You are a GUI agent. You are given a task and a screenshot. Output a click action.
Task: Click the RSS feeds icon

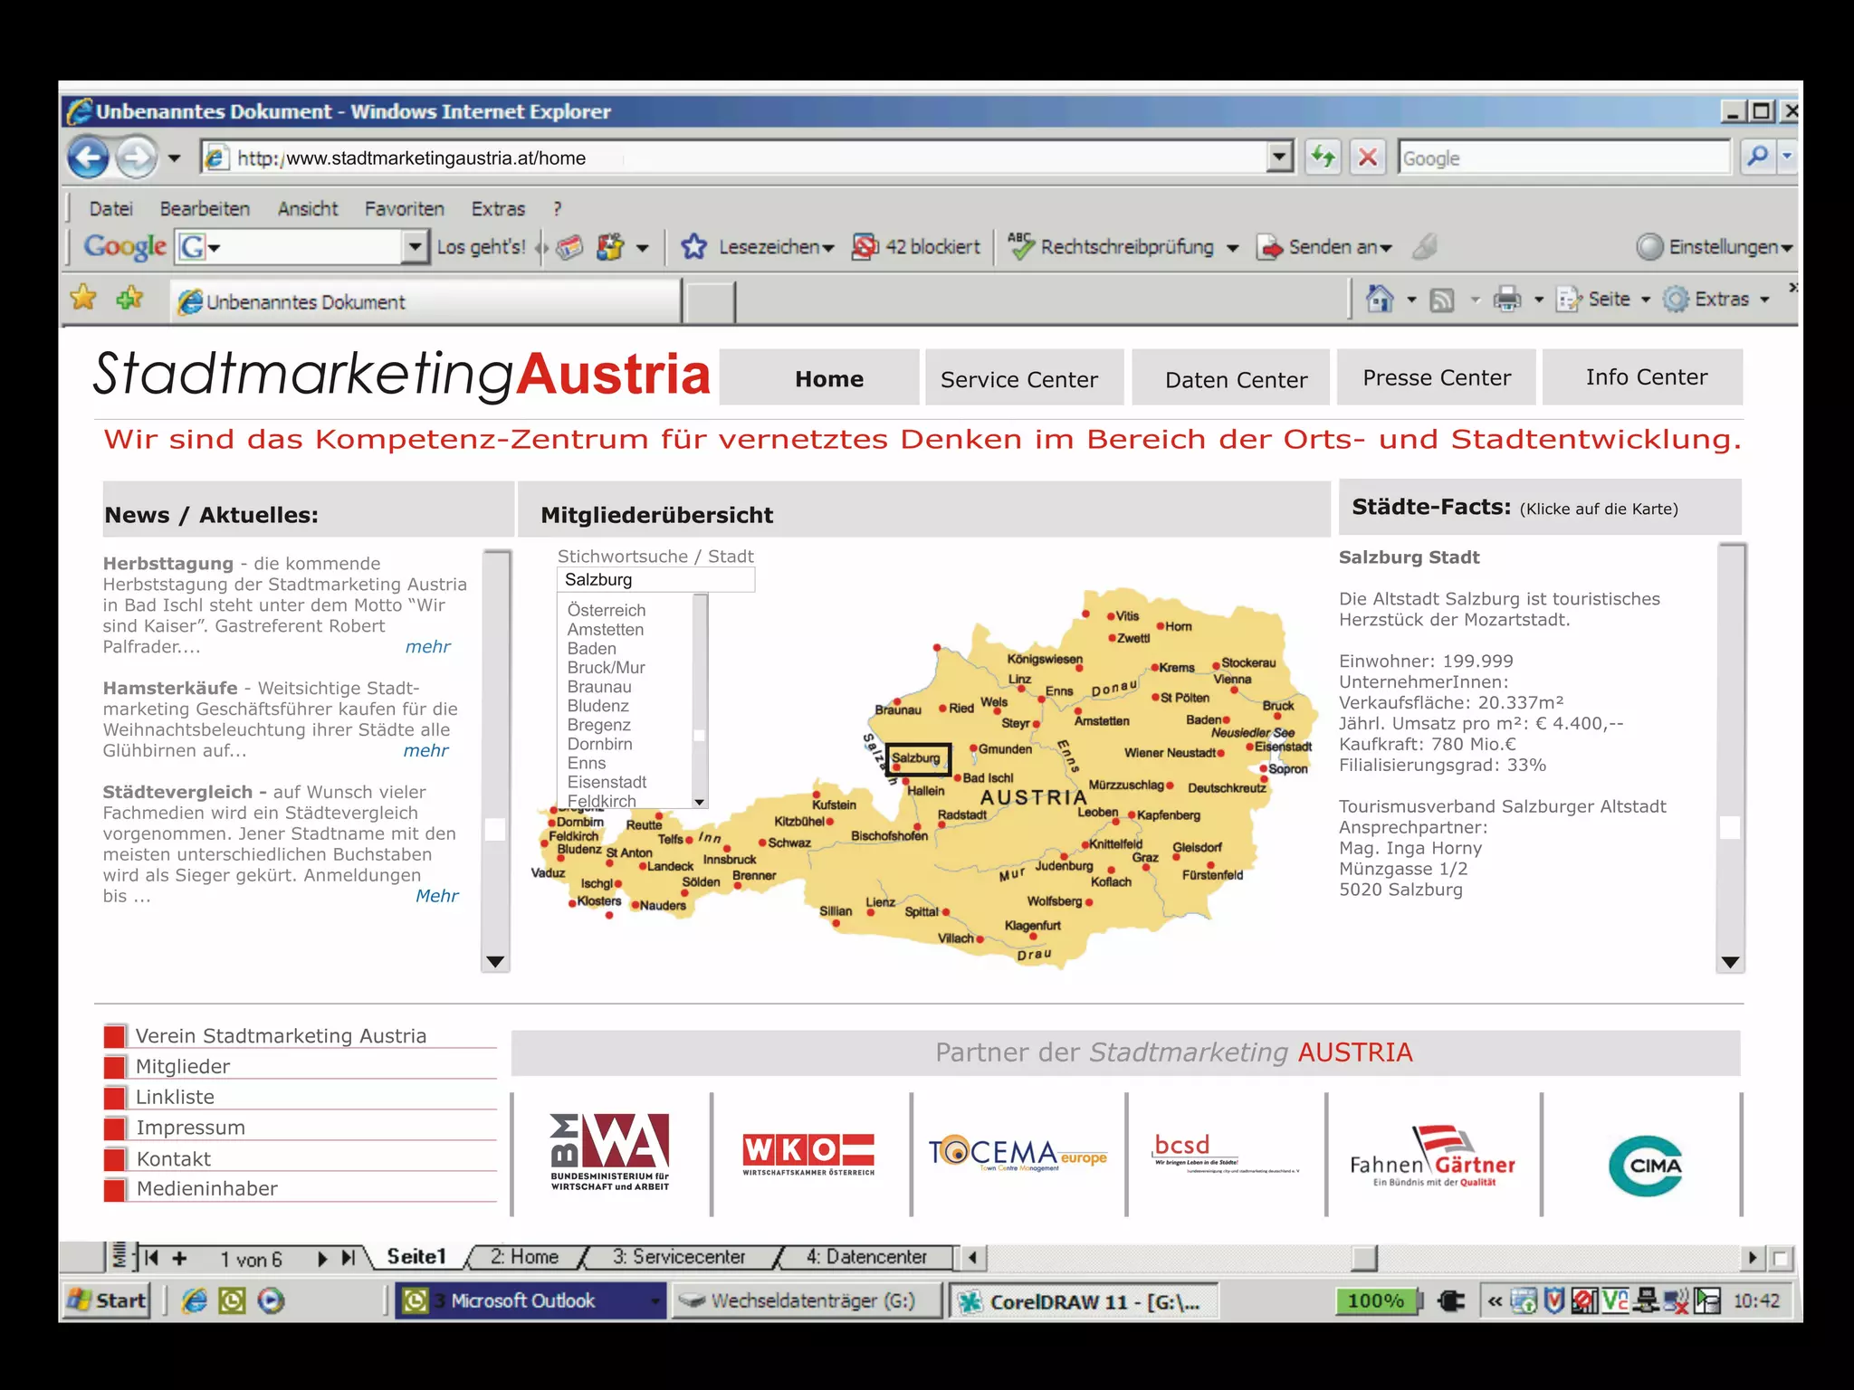pyautogui.click(x=1442, y=300)
